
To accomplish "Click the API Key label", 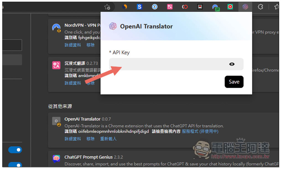I will click(x=119, y=52).
